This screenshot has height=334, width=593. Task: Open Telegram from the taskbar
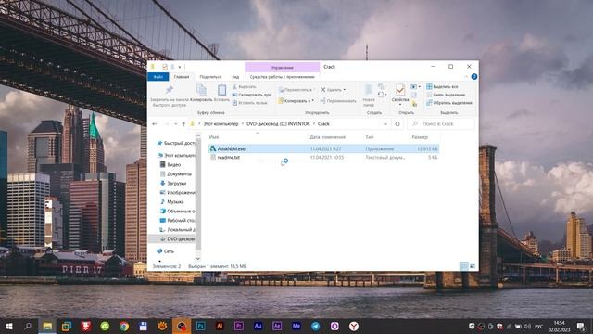(315, 326)
